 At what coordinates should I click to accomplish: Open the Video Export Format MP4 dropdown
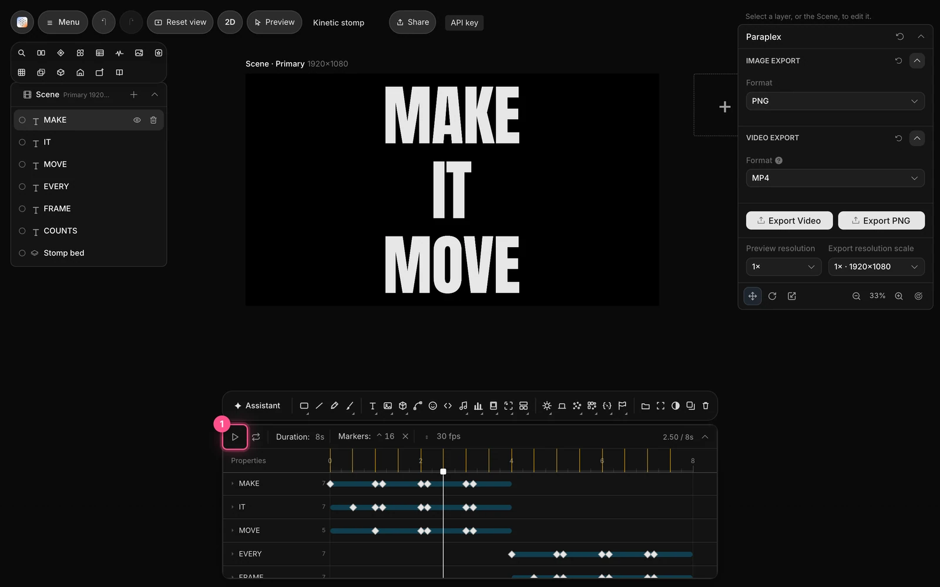pos(835,178)
